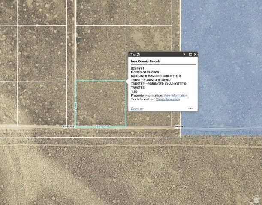Click the vertical street label left of highlighted parcel

(75, 106)
